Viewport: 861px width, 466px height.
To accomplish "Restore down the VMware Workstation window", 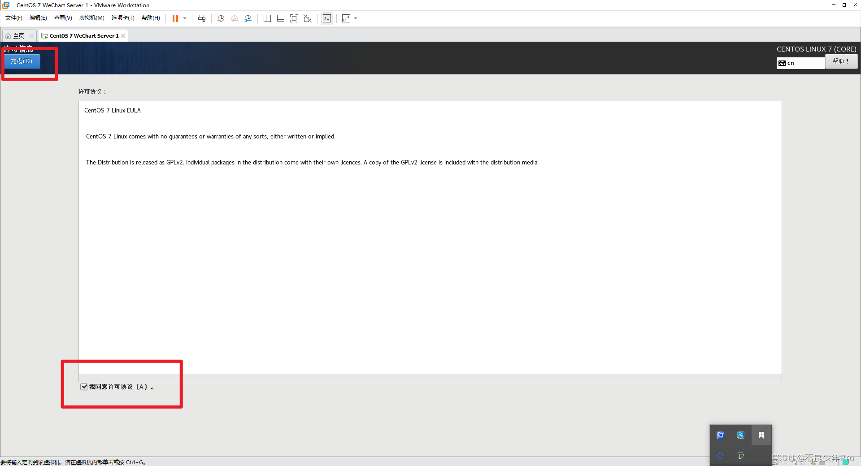I will coord(844,5).
